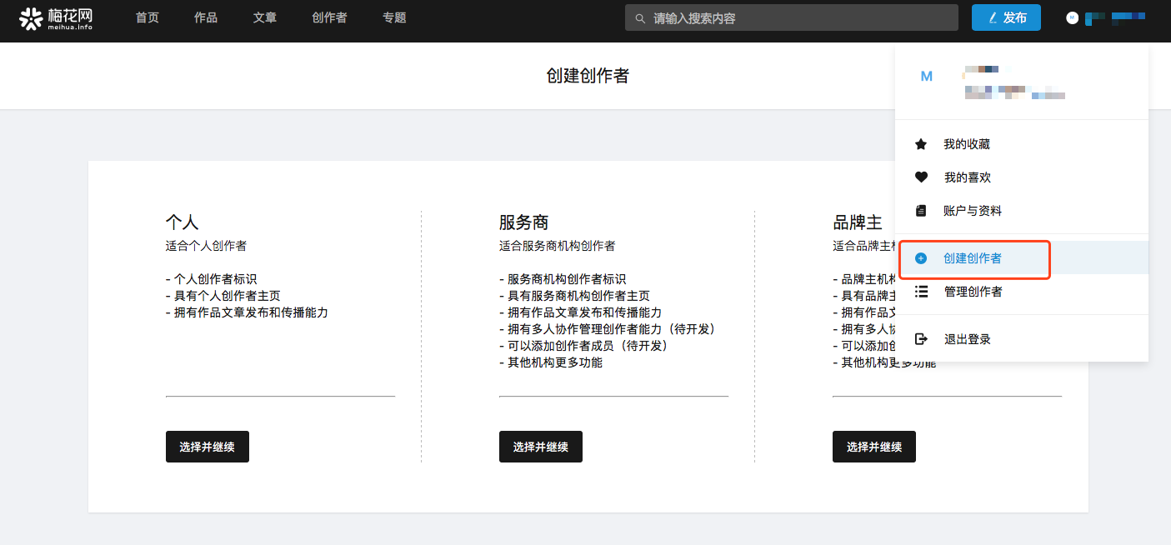
Task: Open the 首页 navigation item
Action: pyautogui.click(x=148, y=17)
